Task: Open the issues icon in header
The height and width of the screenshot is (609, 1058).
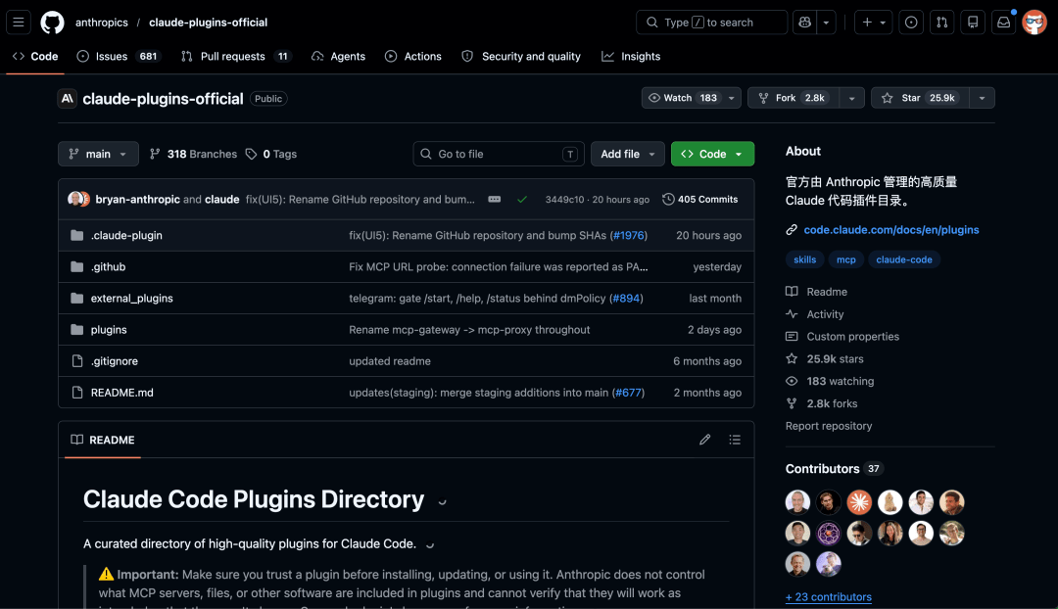Action: pyautogui.click(x=911, y=23)
